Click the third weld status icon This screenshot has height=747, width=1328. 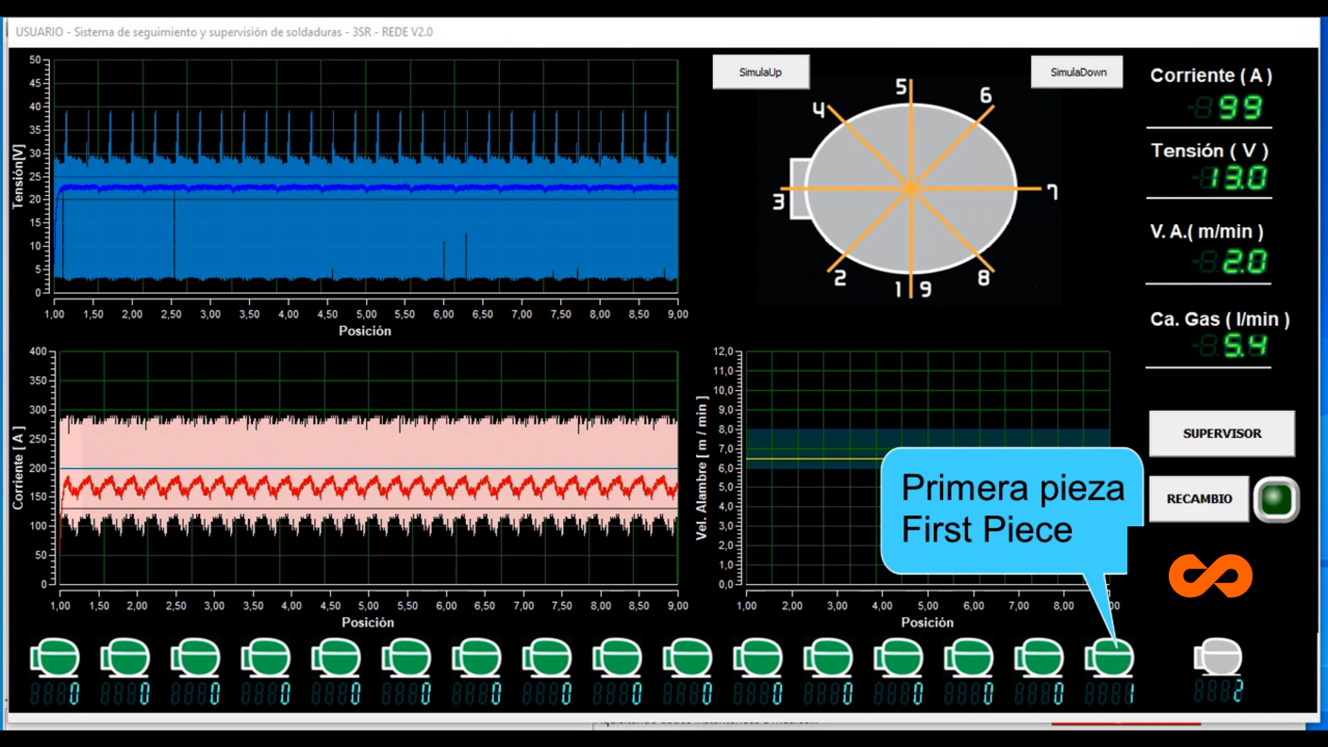pyautogui.click(x=196, y=658)
